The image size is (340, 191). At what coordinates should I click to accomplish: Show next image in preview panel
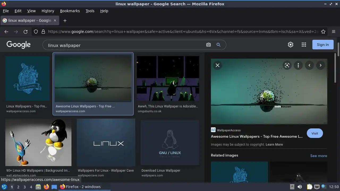[321, 65]
